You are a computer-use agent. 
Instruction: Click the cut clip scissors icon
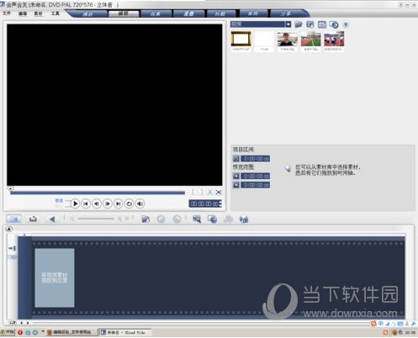210,193
